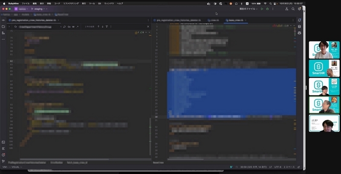Click the left editor vertical scrollbar
The width and height of the screenshot is (341, 174).
point(150,136)
